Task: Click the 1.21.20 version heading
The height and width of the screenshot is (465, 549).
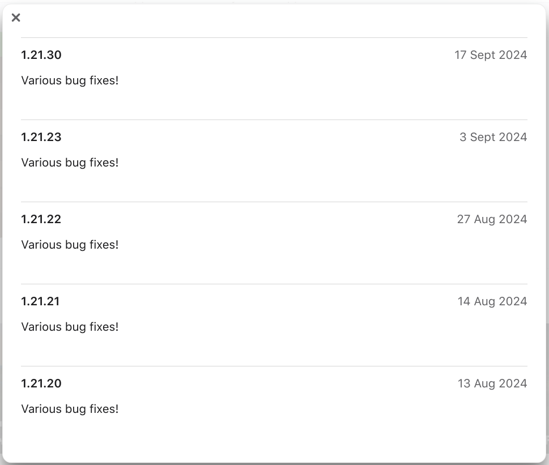Action: [x=41, y=383]
